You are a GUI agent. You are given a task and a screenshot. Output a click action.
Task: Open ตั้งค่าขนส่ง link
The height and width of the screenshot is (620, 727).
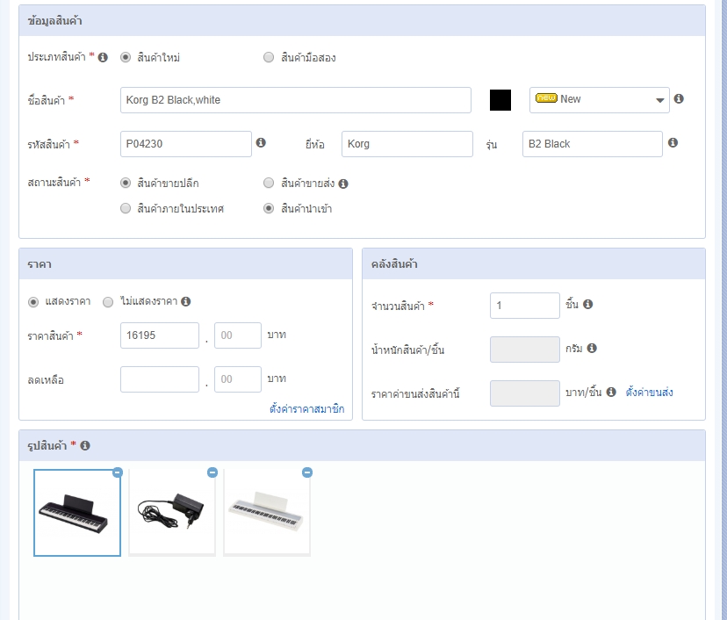click(x=649, y=393)
